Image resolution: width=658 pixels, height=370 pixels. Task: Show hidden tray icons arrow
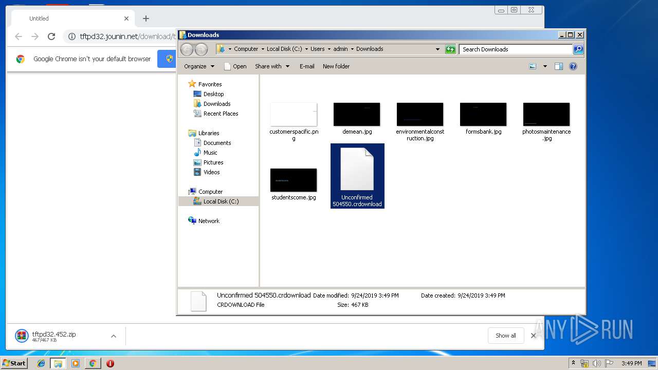(573, 363)
